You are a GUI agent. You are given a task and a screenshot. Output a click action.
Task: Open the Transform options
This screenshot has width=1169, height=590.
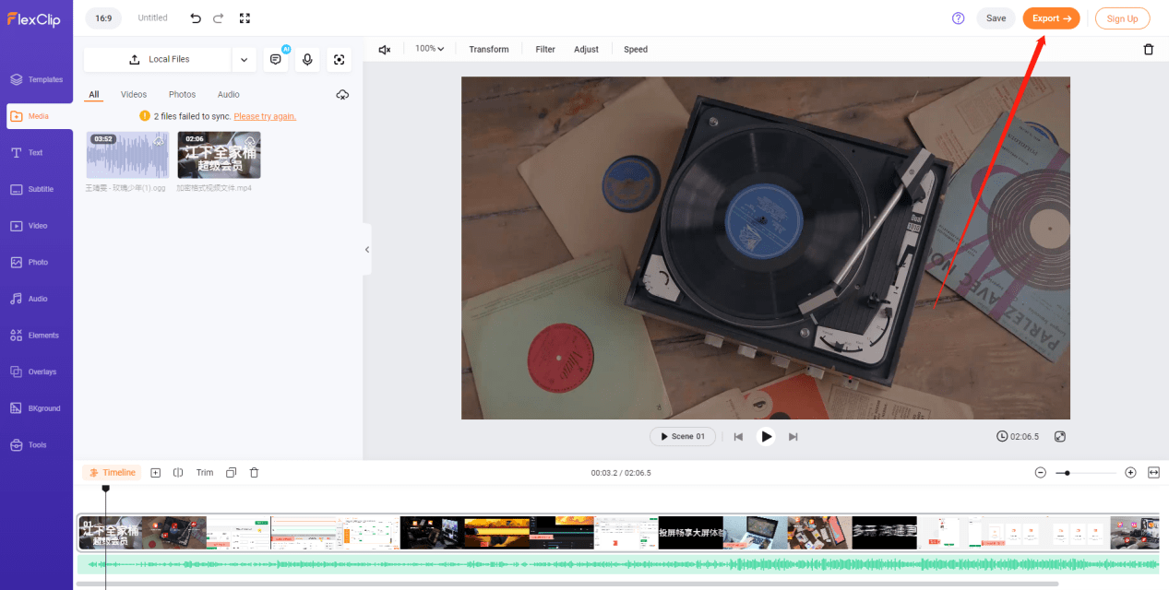489,49
